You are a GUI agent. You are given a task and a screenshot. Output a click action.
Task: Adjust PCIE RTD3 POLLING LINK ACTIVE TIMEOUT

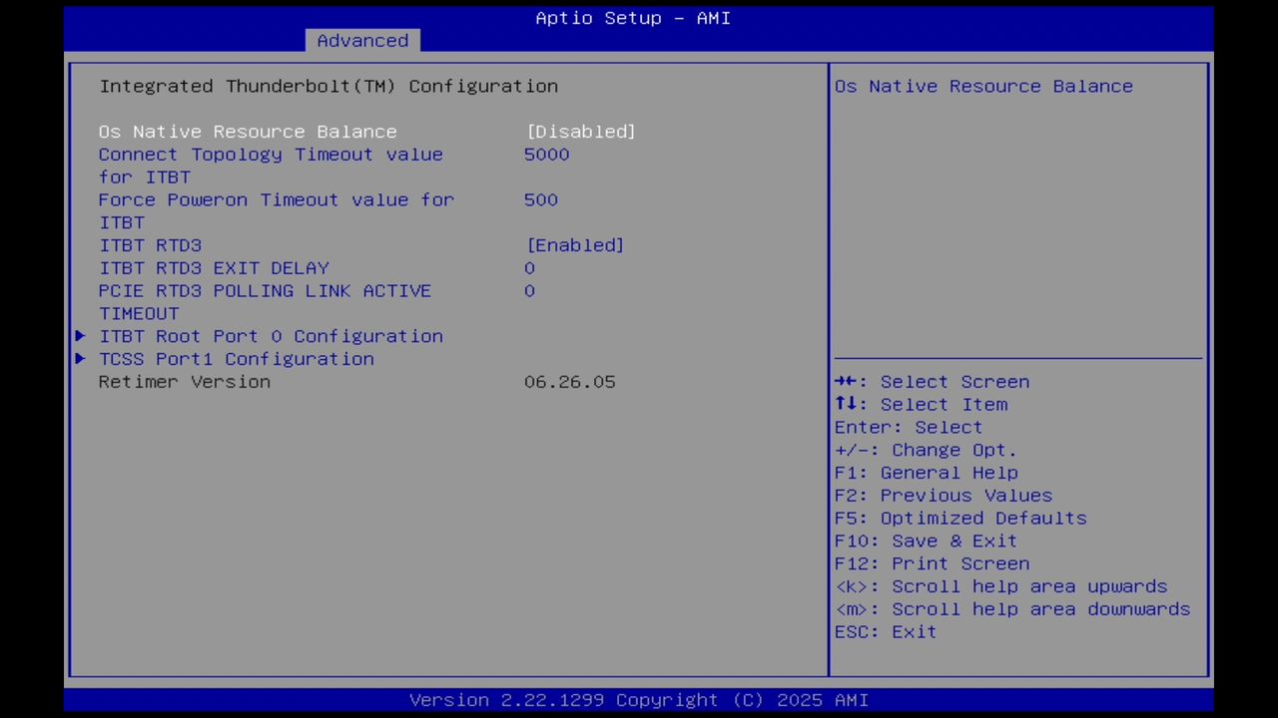[531, 290]
